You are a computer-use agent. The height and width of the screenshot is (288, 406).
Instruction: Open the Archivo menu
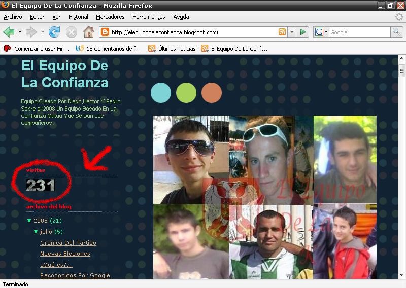pos(13,17)
